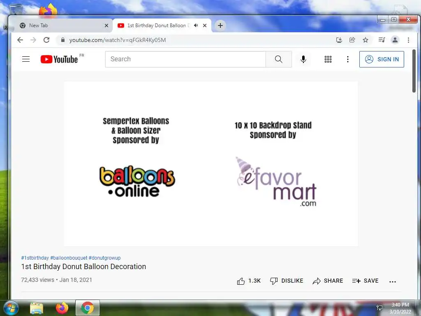This screenshot has width=421, height=316.
Task: Share this page icon in address bar
Action: (352, 40)
